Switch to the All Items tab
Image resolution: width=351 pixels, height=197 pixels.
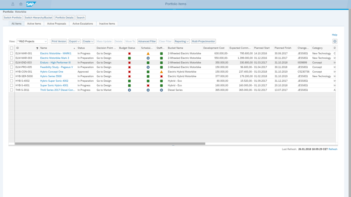coord(16,24)
